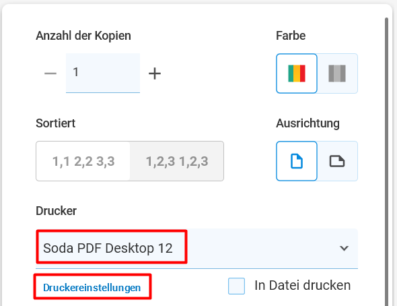Open the Druckereinstellungen link

pos(92,288)
